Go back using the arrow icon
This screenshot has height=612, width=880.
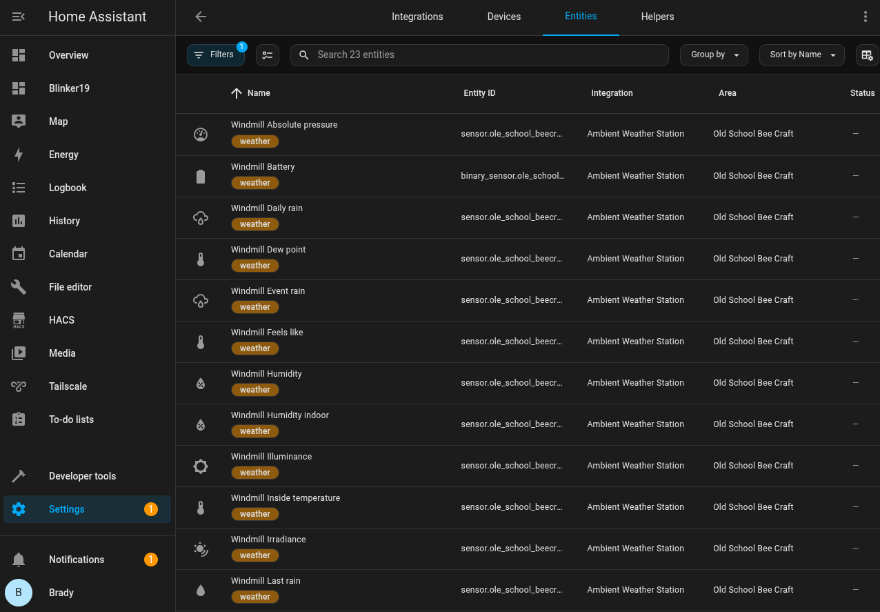[x=201, y=17]
